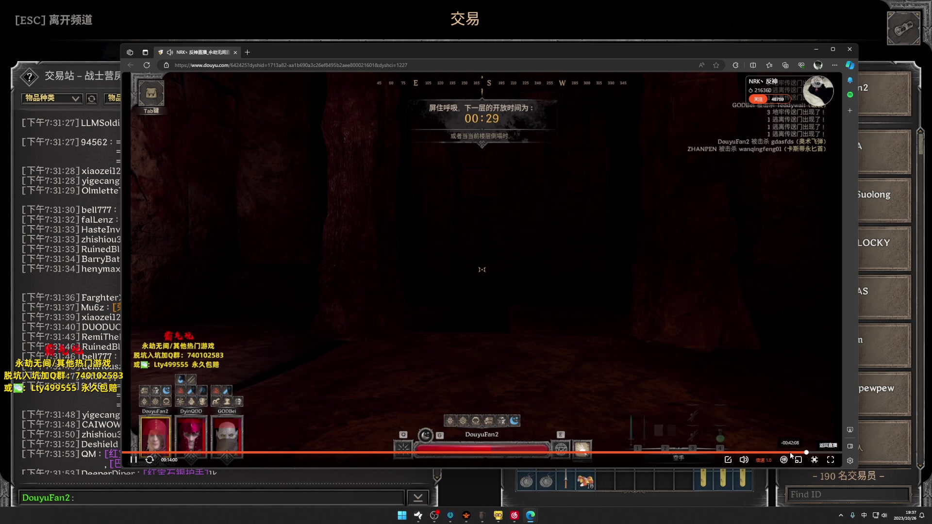Click the white playback progress handle
The width and height of the screenshot is (932, 524).
coord(806,452)
